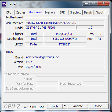Open the Bench tab
Viewport: 112px width, 112px height.
tap(88, 12)
